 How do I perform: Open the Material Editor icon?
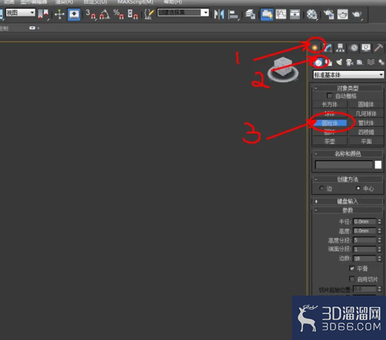pyautogui.click(x=311, y=14)
